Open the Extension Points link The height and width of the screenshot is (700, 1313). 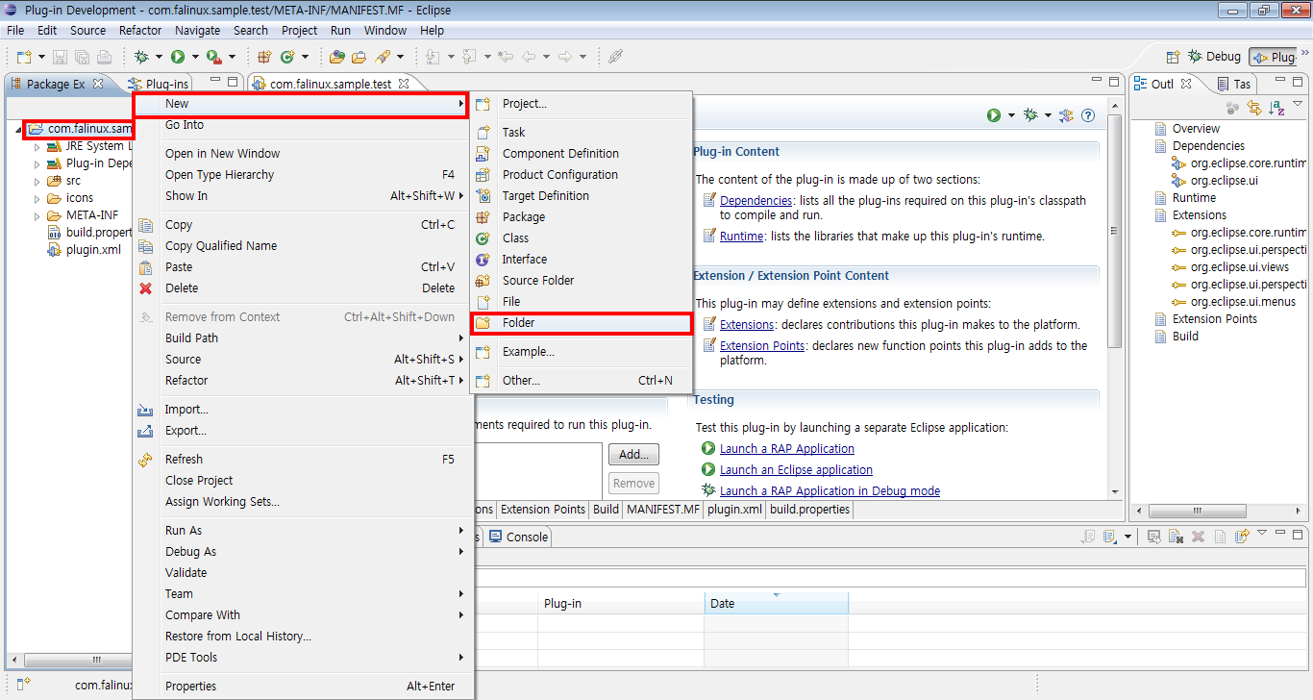pos(762,346)
